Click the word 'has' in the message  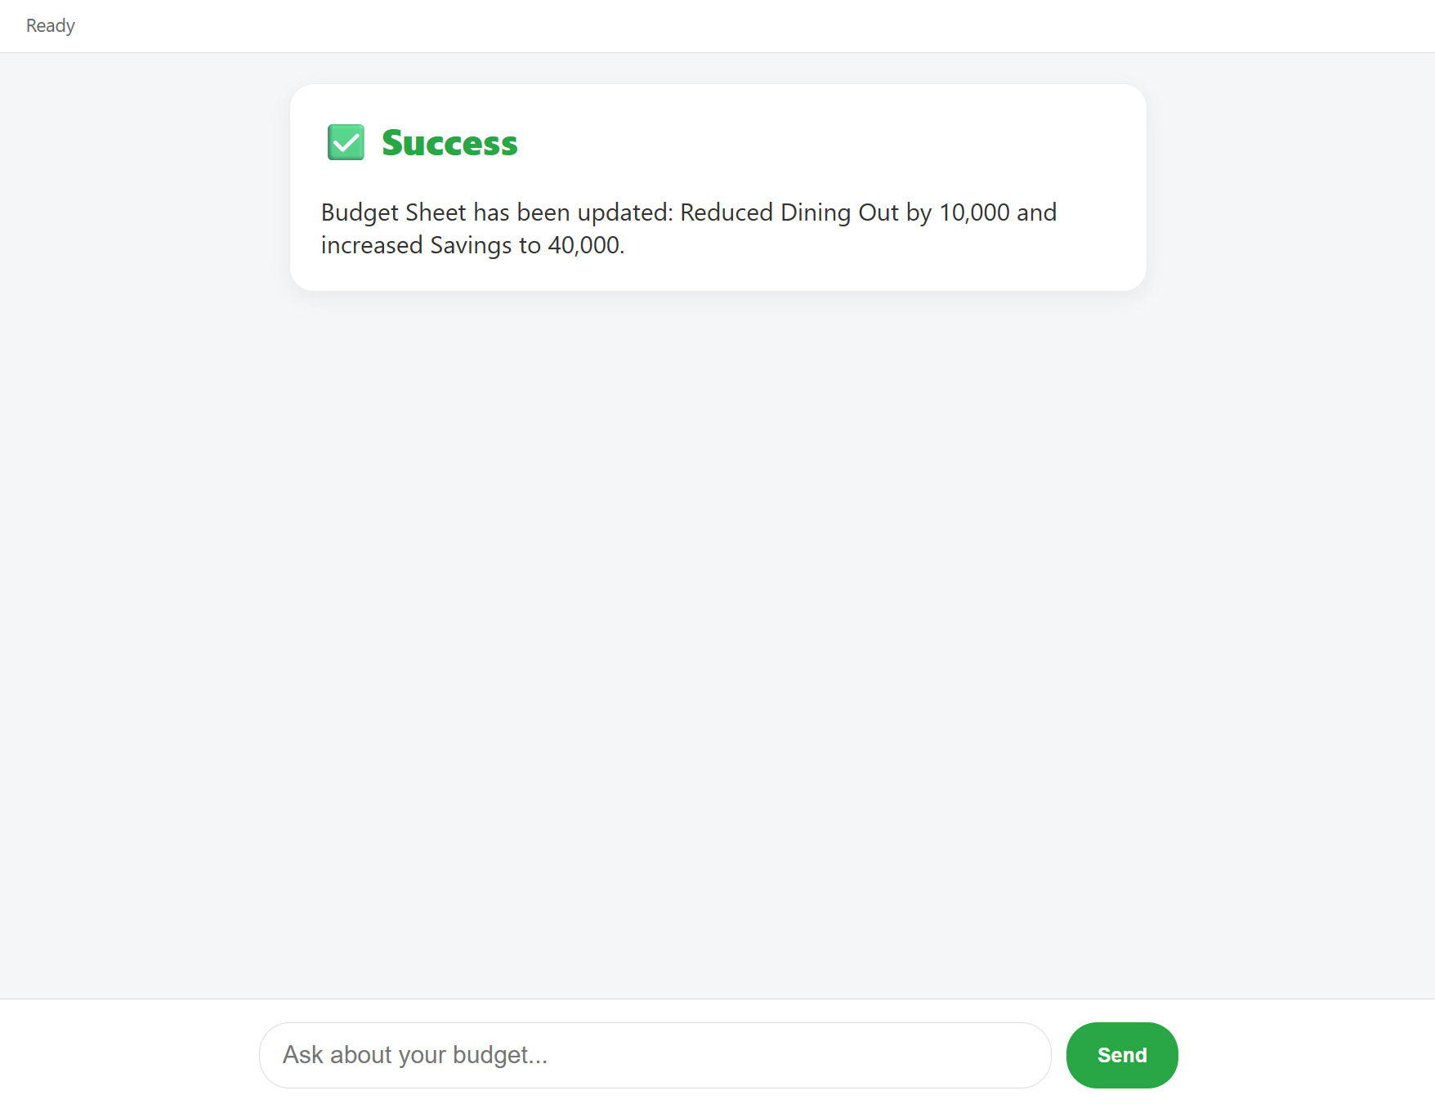point(491,212)
